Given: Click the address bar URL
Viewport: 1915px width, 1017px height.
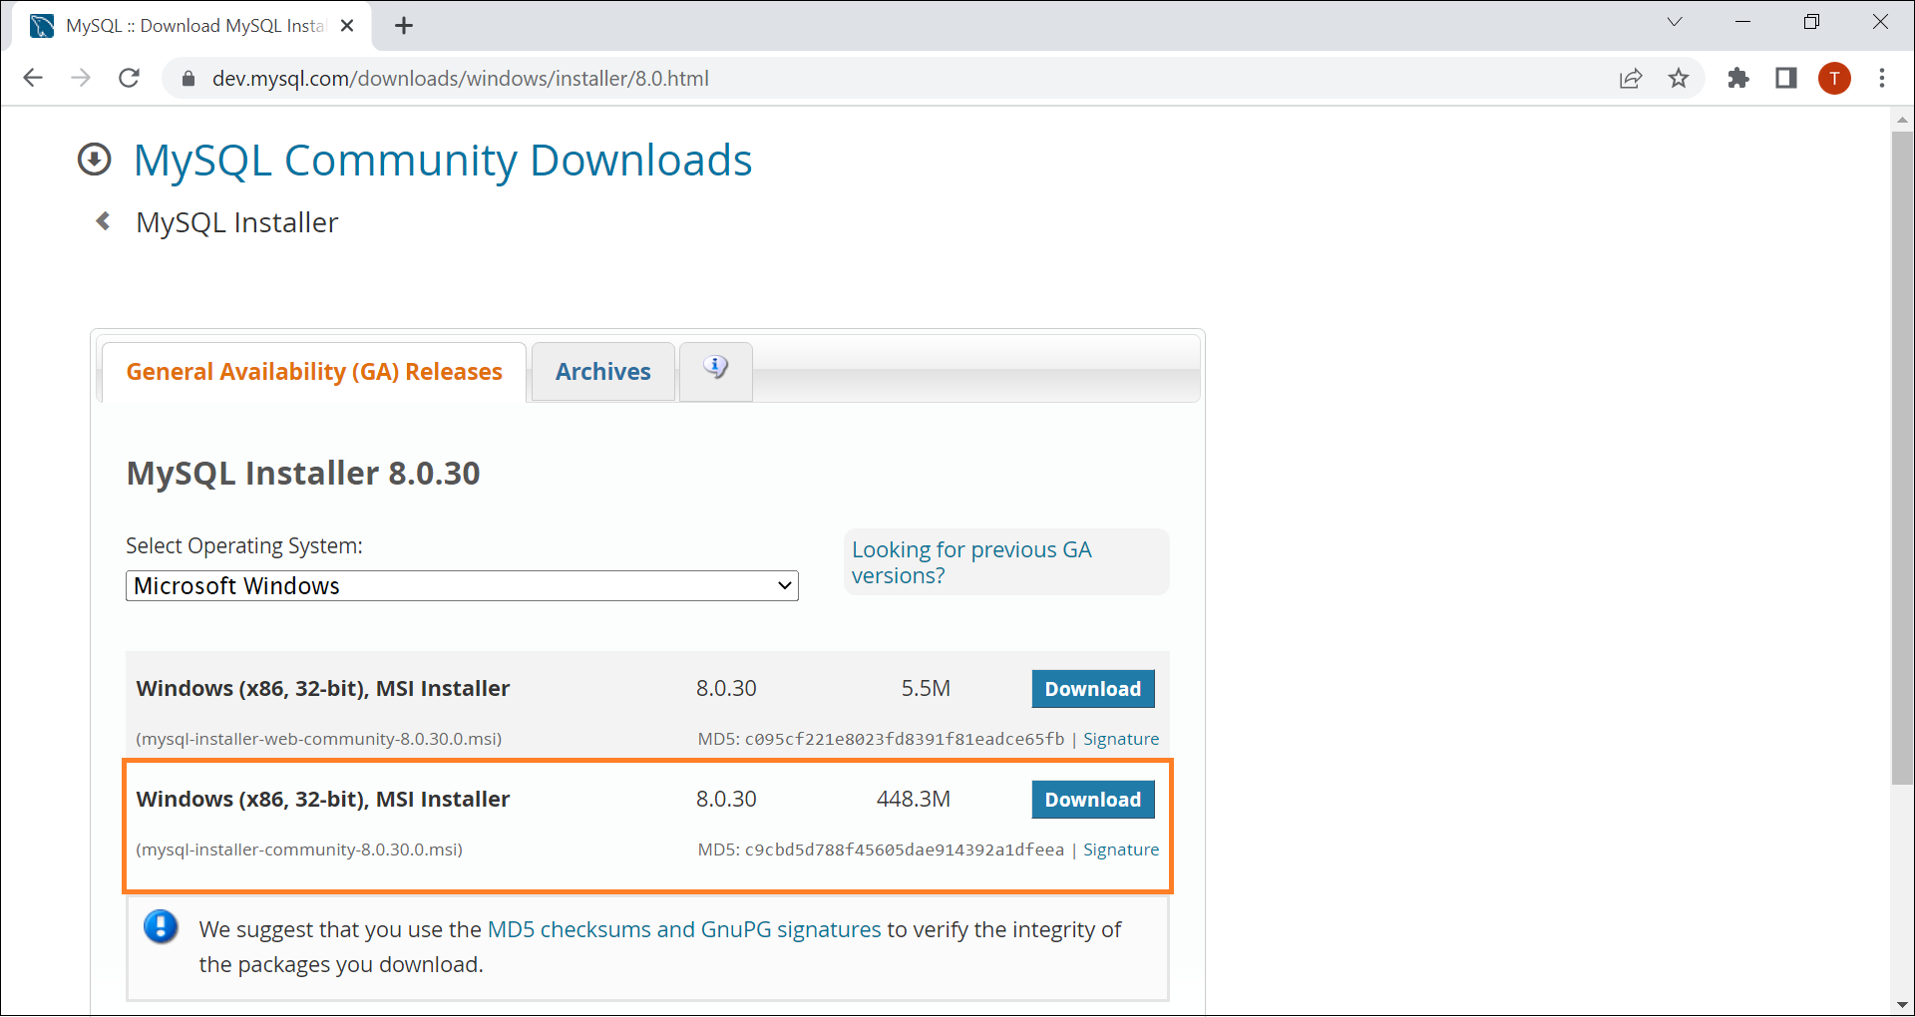Looking at the screenshot, I should tap(461, 79).
